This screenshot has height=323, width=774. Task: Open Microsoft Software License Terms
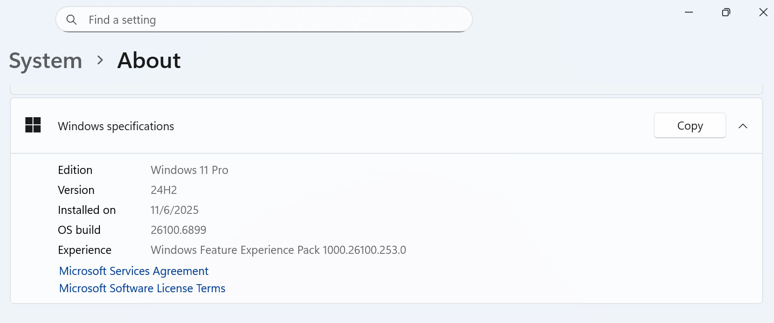(142, 288)
